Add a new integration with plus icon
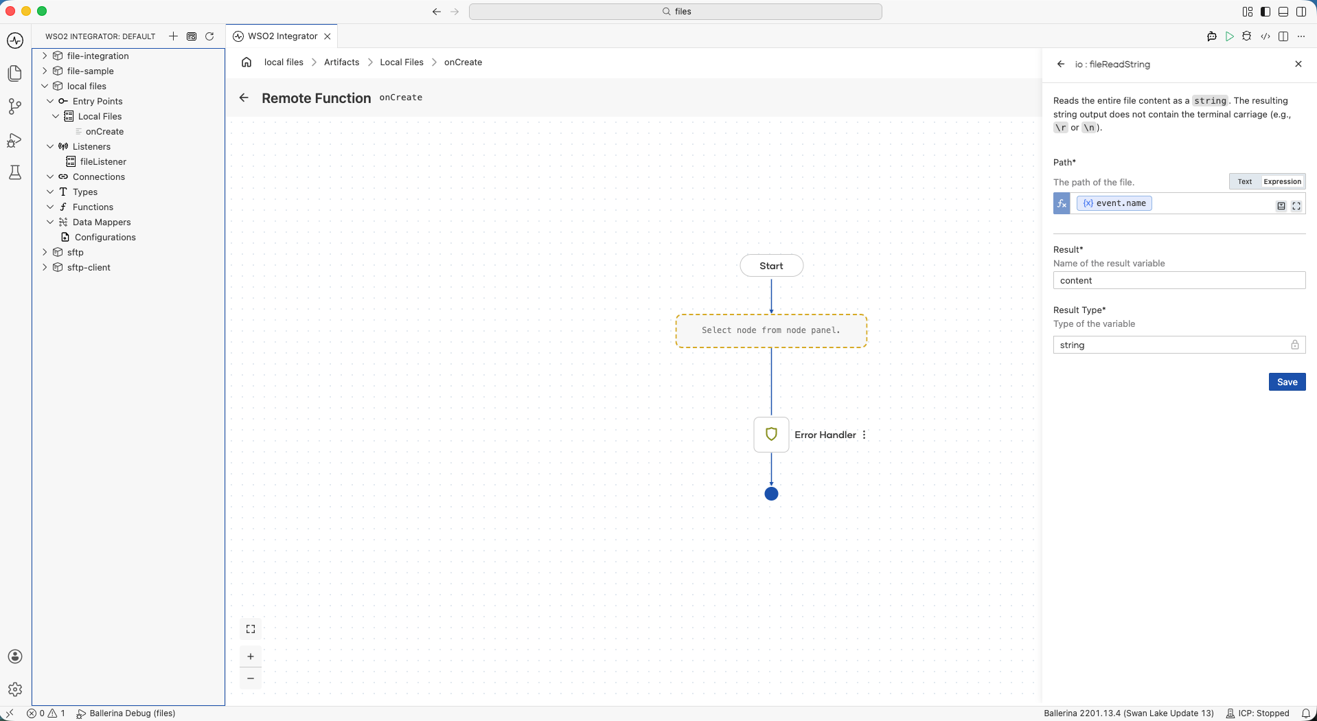 (x=173, y=36)
